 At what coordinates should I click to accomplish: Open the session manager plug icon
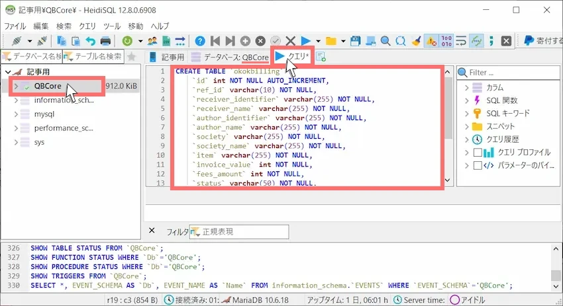point(17,41)
